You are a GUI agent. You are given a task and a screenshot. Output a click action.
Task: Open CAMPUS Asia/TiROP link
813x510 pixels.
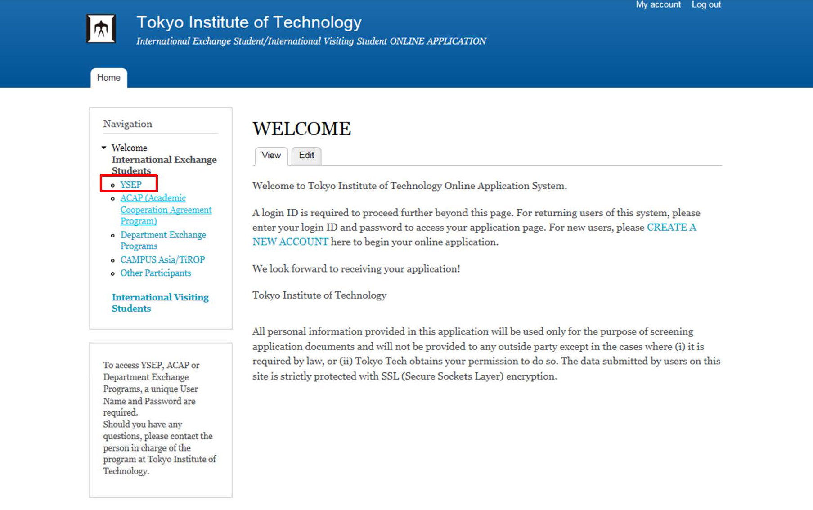pyautogui.click(x=162, y=259)
